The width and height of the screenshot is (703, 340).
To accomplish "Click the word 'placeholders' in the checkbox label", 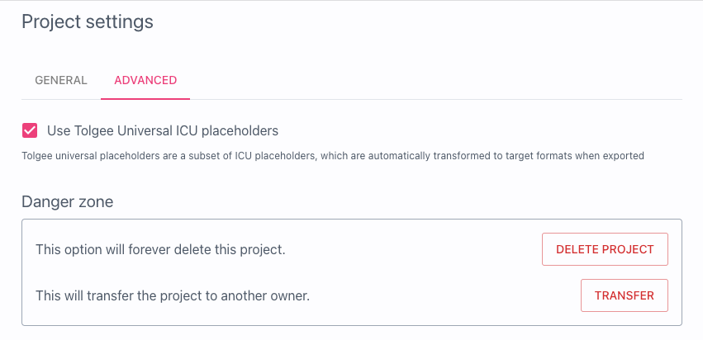I will tap(240, 130).
